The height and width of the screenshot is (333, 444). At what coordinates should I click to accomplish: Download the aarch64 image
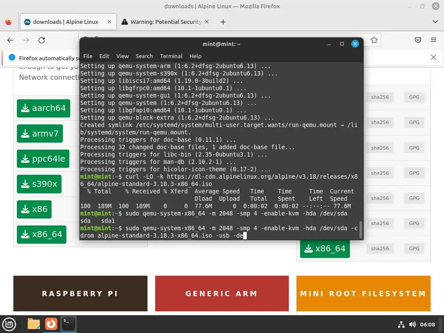coord(43,108)
